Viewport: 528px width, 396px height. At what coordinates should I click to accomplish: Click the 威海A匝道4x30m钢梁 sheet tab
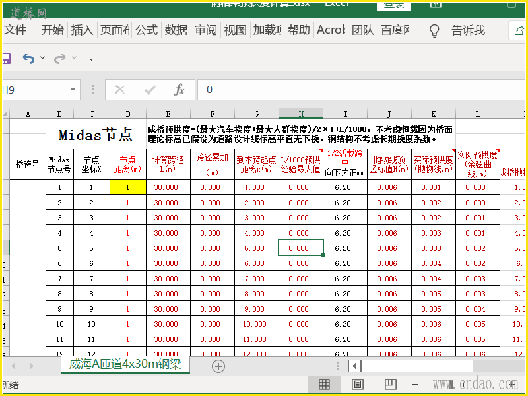click(x=125, y=364)
